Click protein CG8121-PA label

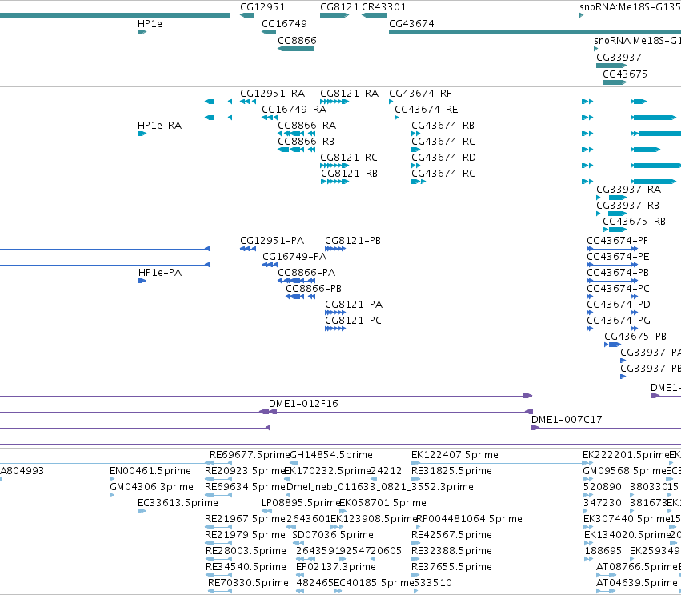coord(354,305)
